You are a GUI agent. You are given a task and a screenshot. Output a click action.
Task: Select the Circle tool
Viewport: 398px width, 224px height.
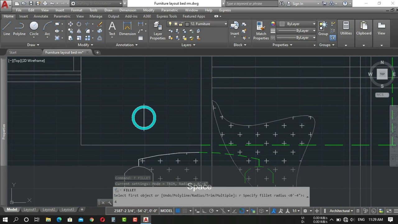pos(34,29)
